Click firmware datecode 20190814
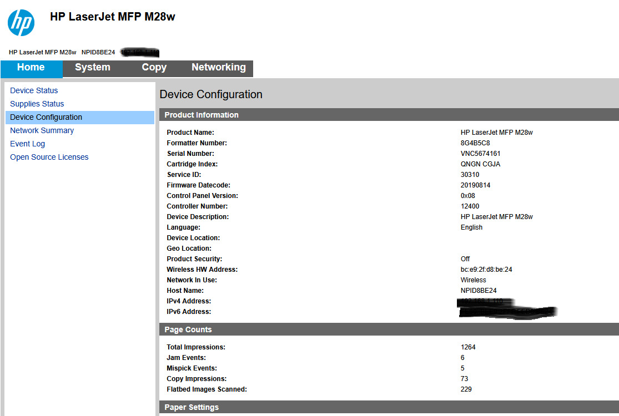The width and height of the screenshot is (619, 416). pyautogui.click(x=475, y=185)
